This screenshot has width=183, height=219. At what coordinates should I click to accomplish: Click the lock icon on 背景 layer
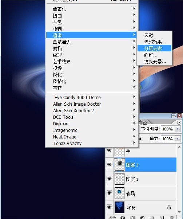[x=169, y=207]
